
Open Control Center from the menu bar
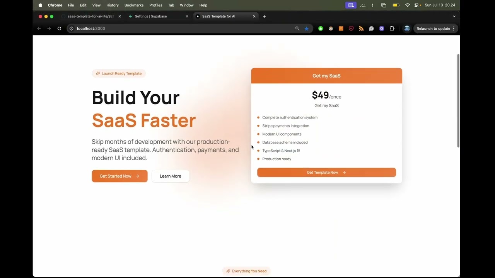[x=416, y=5]
